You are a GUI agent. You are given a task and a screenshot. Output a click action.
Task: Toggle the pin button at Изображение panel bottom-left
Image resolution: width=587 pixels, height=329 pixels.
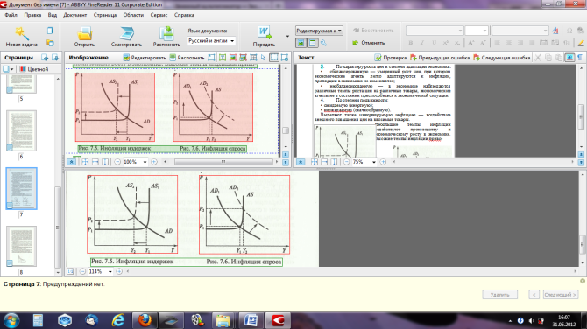tap(71, 162)
